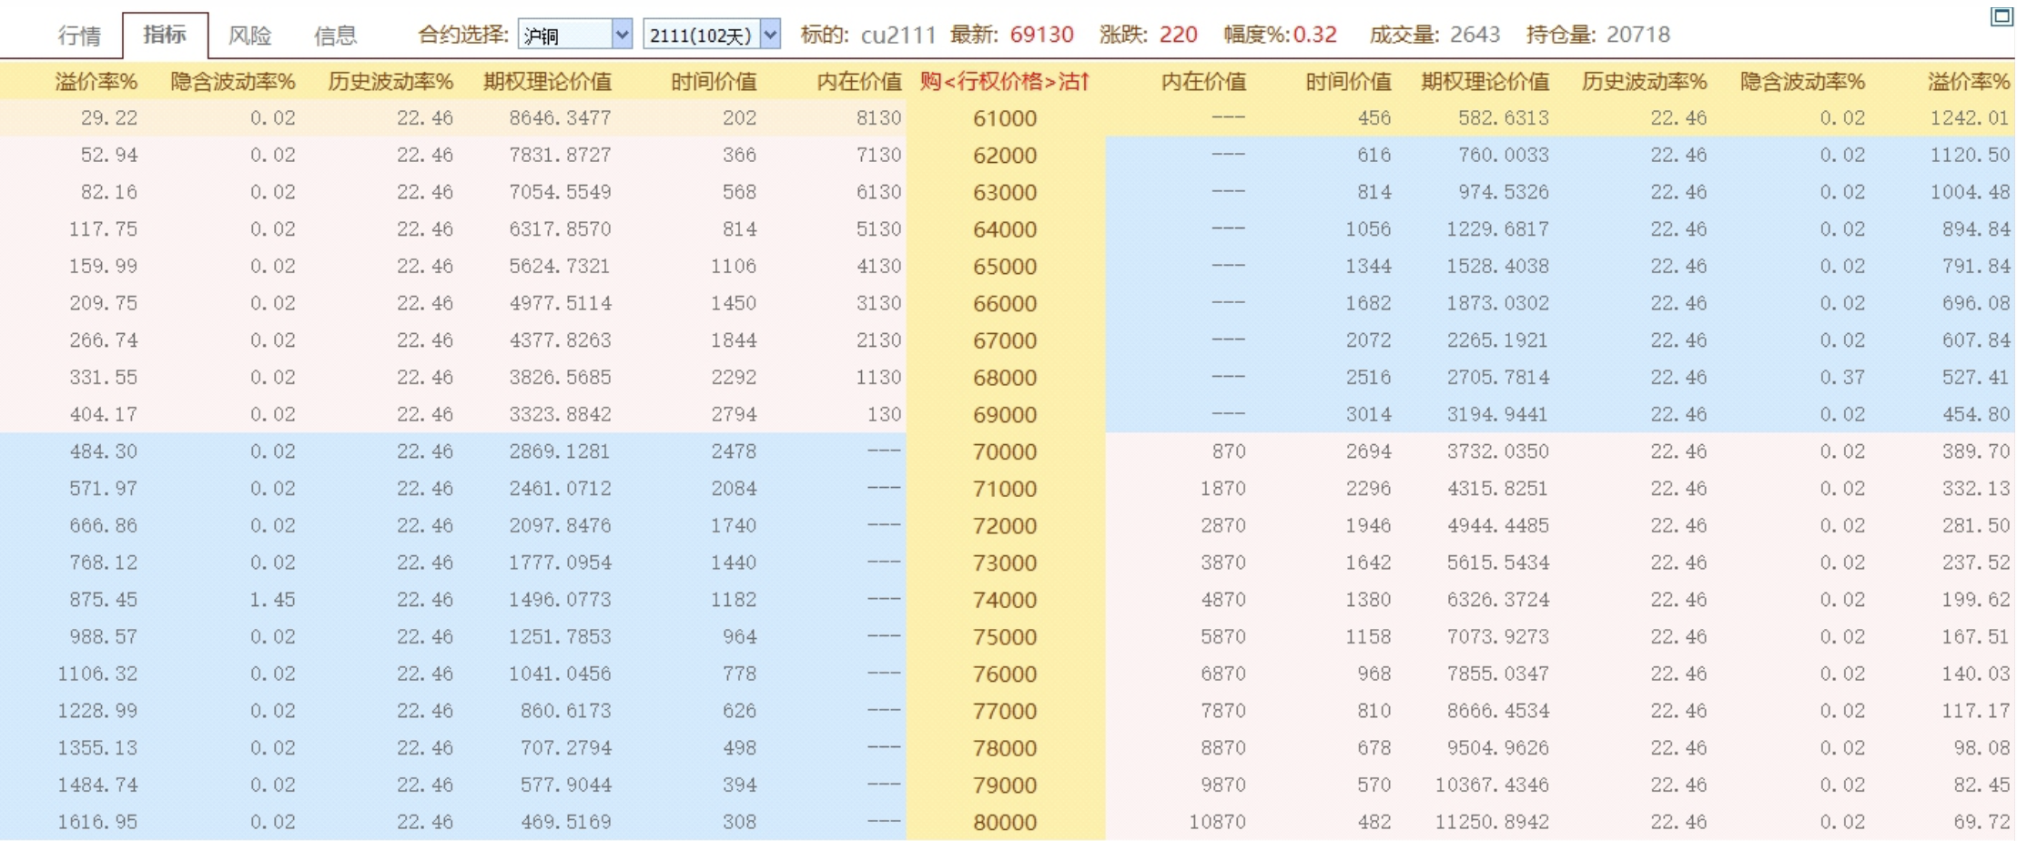Select the 70000 strike price row

coord(1004,451)
